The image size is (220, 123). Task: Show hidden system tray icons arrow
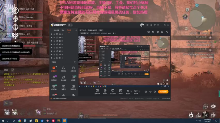197,121
